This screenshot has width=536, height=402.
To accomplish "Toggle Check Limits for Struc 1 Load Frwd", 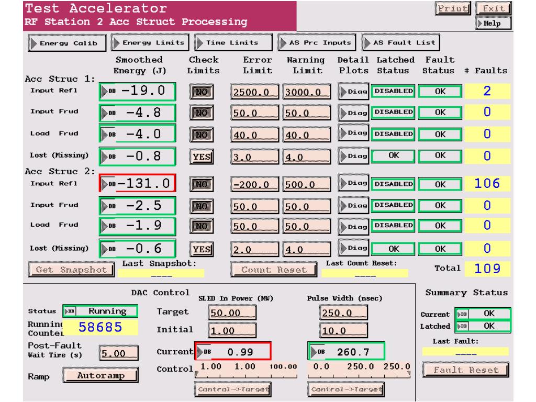I will click(202, 135).
